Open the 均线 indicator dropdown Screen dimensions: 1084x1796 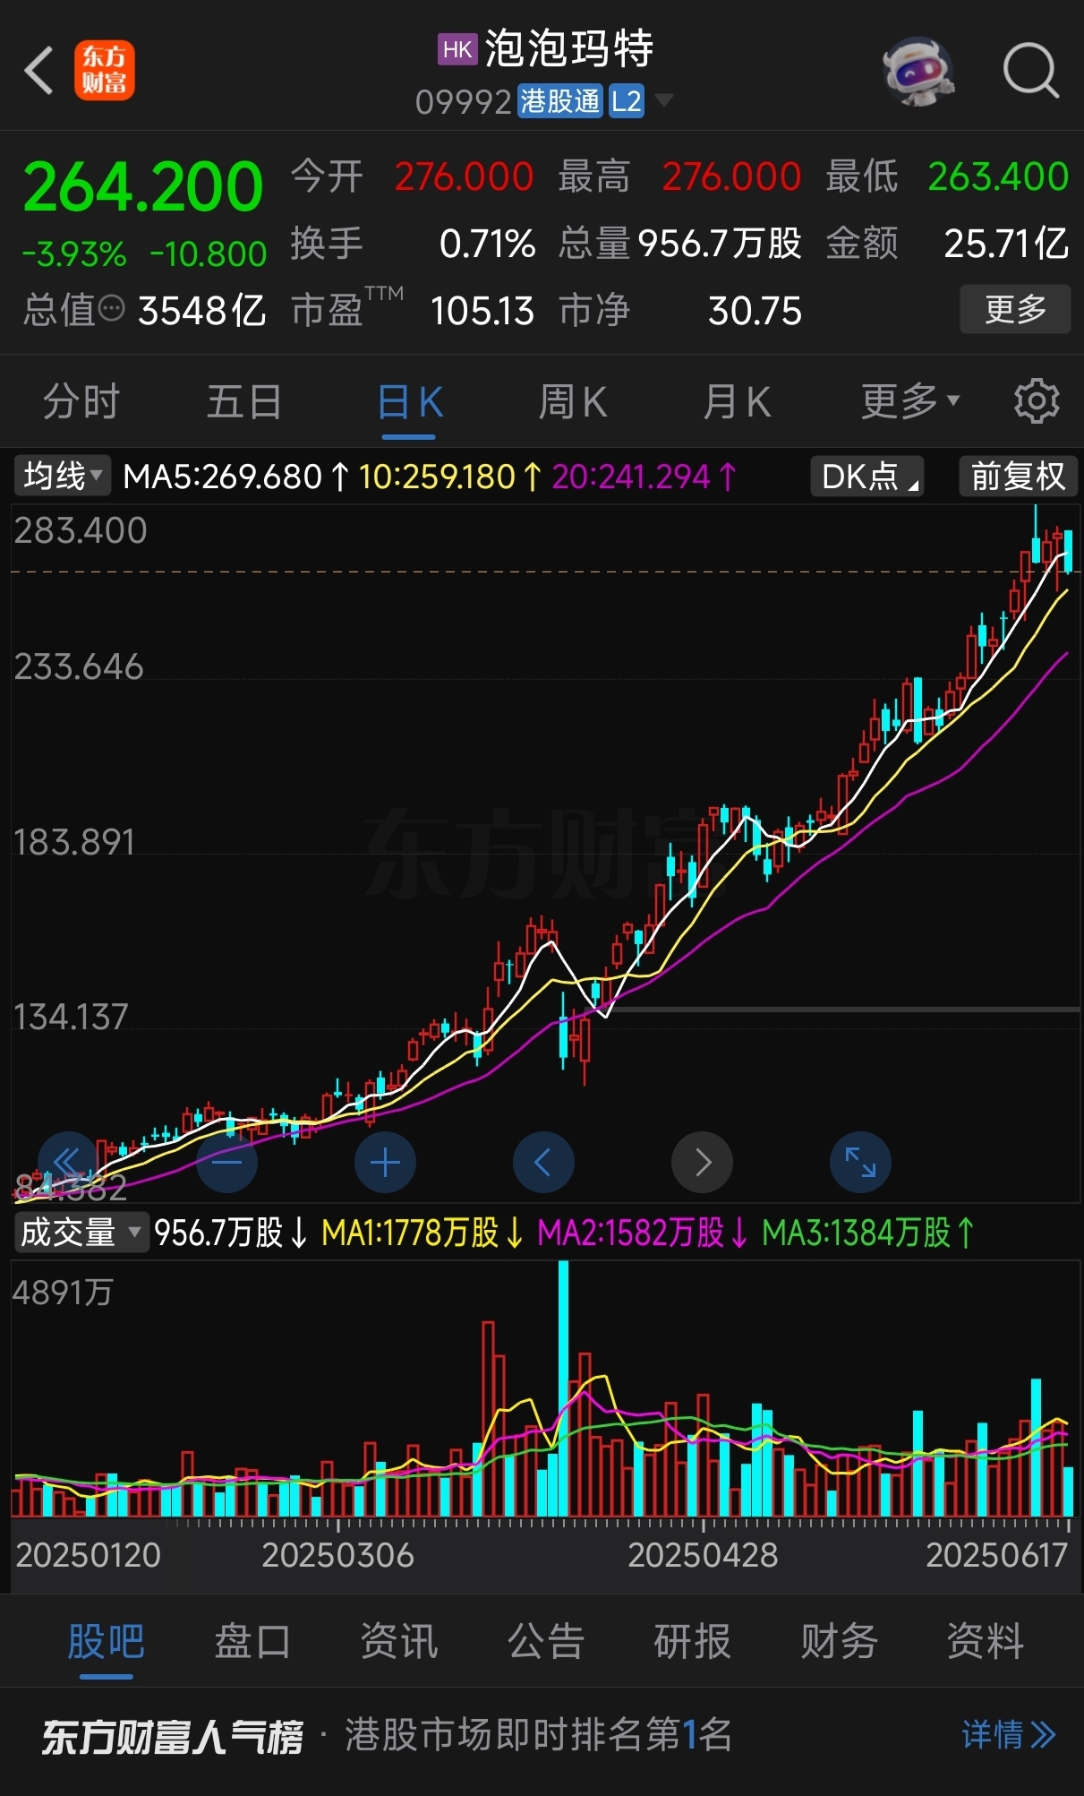(x=62, y=476)
